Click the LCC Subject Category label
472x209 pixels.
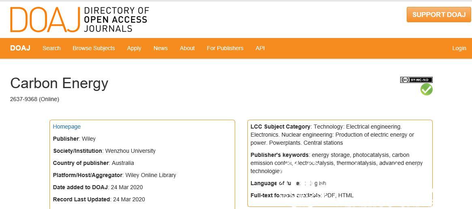pos(280,127)
